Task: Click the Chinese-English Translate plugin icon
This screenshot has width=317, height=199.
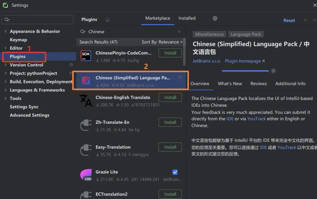Action: coord(86,100)
